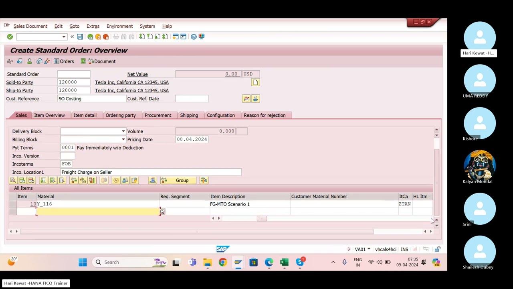Click the items table horizontal scrollbar thumb
Image resolution: width=513 pixels, height=289 pixels.
(x=261, y=218)
